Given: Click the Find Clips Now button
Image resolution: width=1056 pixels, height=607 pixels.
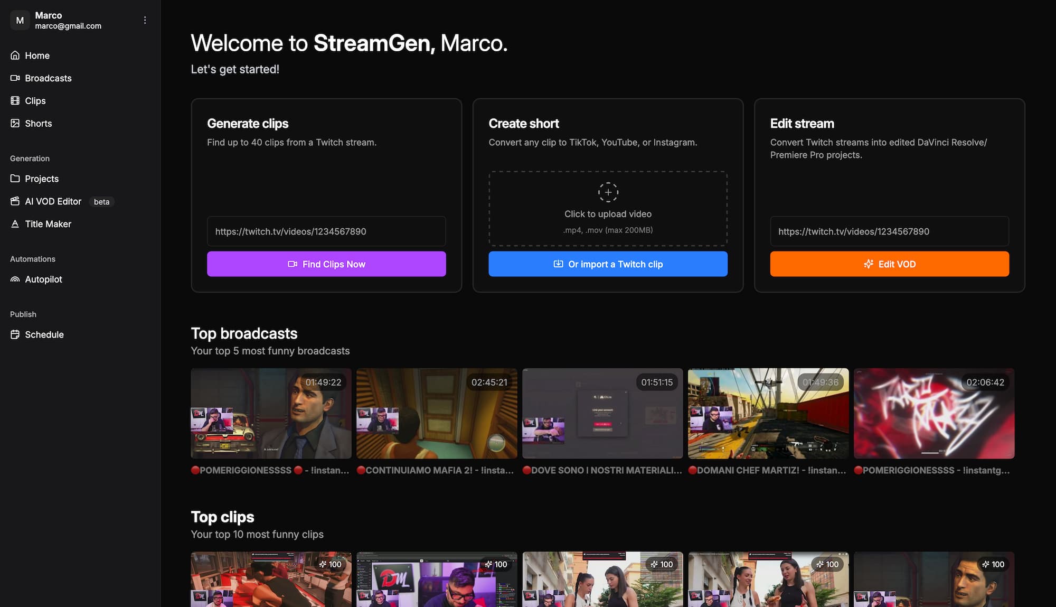Looking at the screenshot, I should 326,264.
